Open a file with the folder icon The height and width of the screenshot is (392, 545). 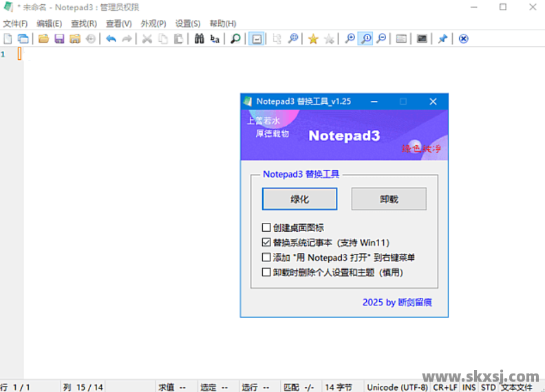coord(43,39)
